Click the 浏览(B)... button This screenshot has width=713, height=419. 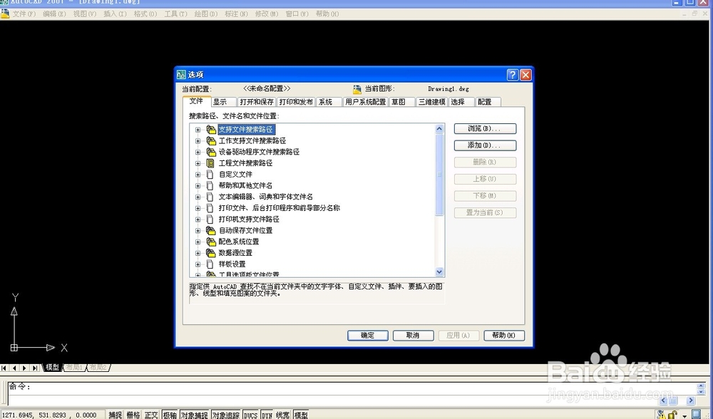pyautogui.click(x=485, y=128)
